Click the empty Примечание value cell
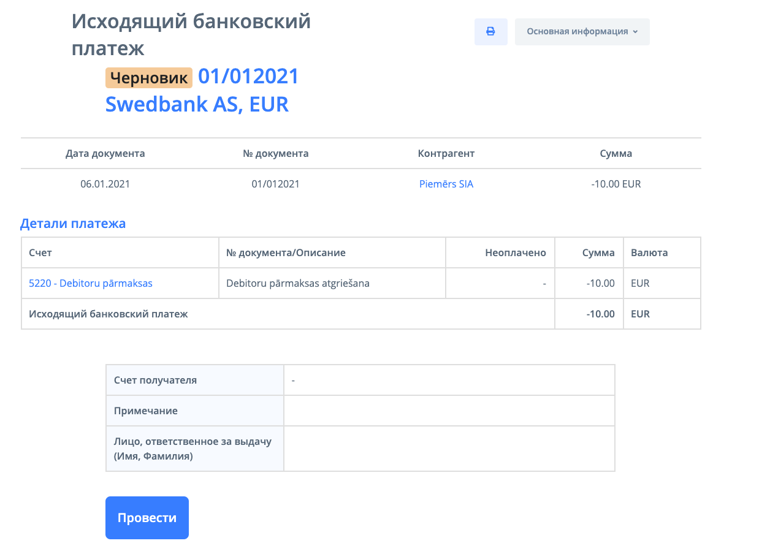This screenshot has height=546, width=770. pos(449,411)
